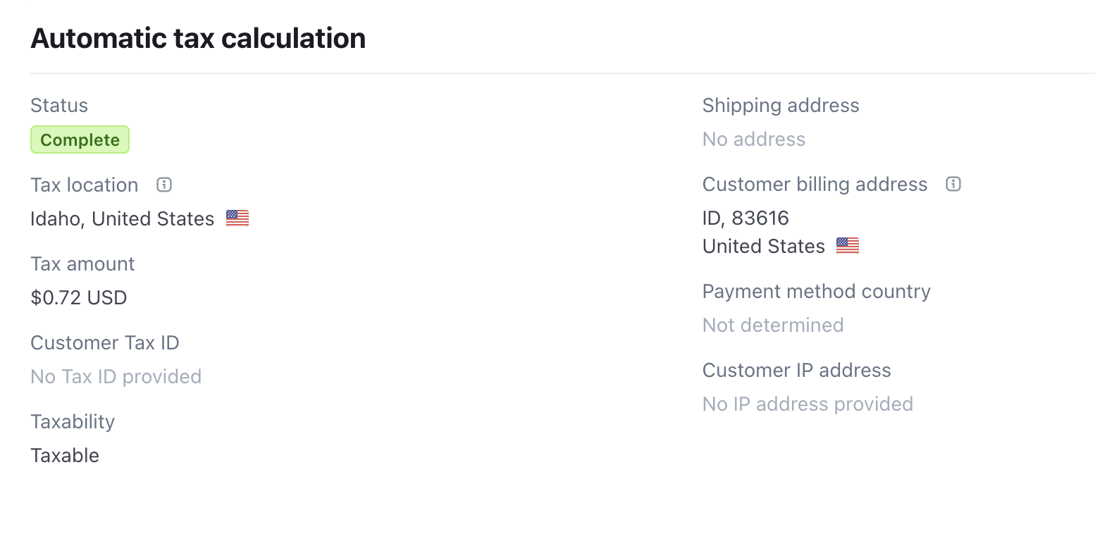The width and height of the screenshot is (1095, 534).
Task: Click the ID, 83616 billing address line
Action: point(746,218)
